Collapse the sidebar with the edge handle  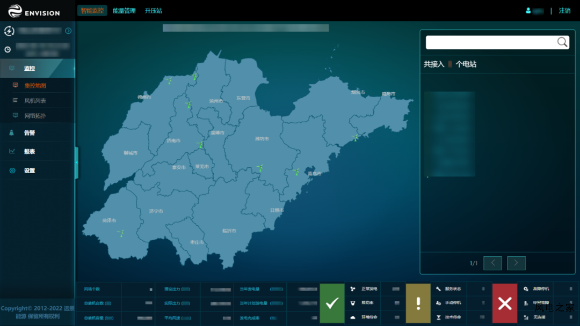(77, 162)
